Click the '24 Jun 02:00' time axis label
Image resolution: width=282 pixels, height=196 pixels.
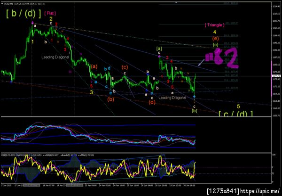(x=105, y=185)
